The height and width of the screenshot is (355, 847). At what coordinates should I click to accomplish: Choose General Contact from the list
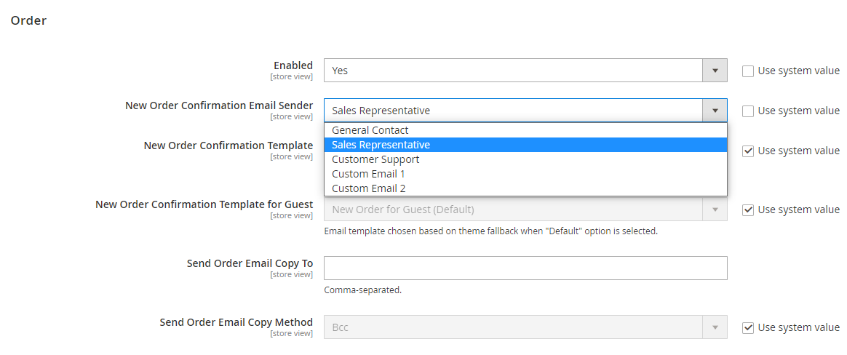(525, 130)
